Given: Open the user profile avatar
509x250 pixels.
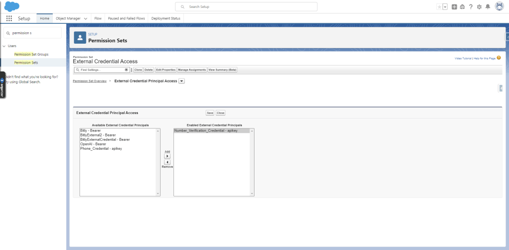Looking at the screenshot, I should point(499,6).
